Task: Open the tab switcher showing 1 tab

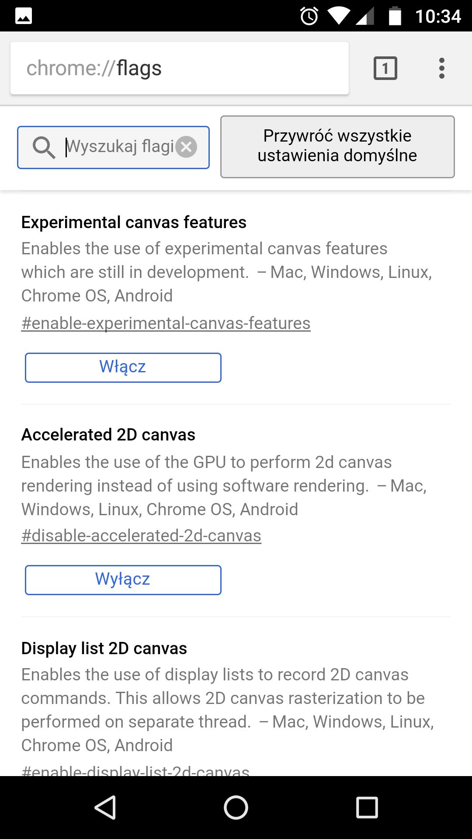Action: click(385, 68)
